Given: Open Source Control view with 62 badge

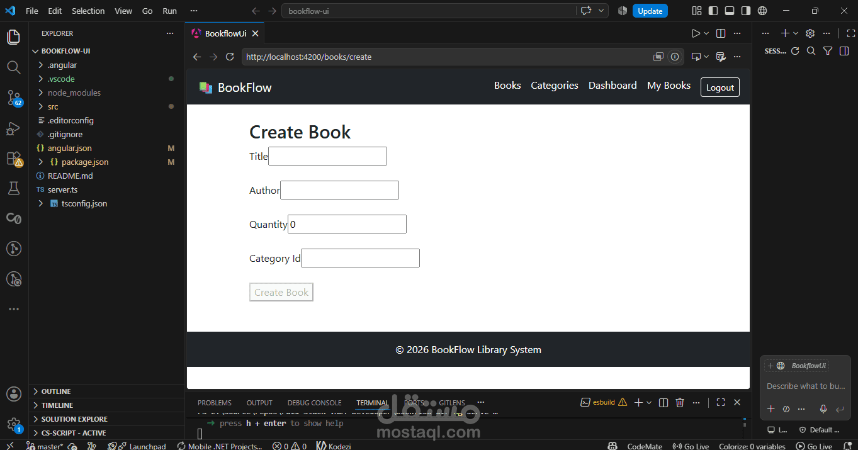Looking at the screenshot, I should point(13,98).
